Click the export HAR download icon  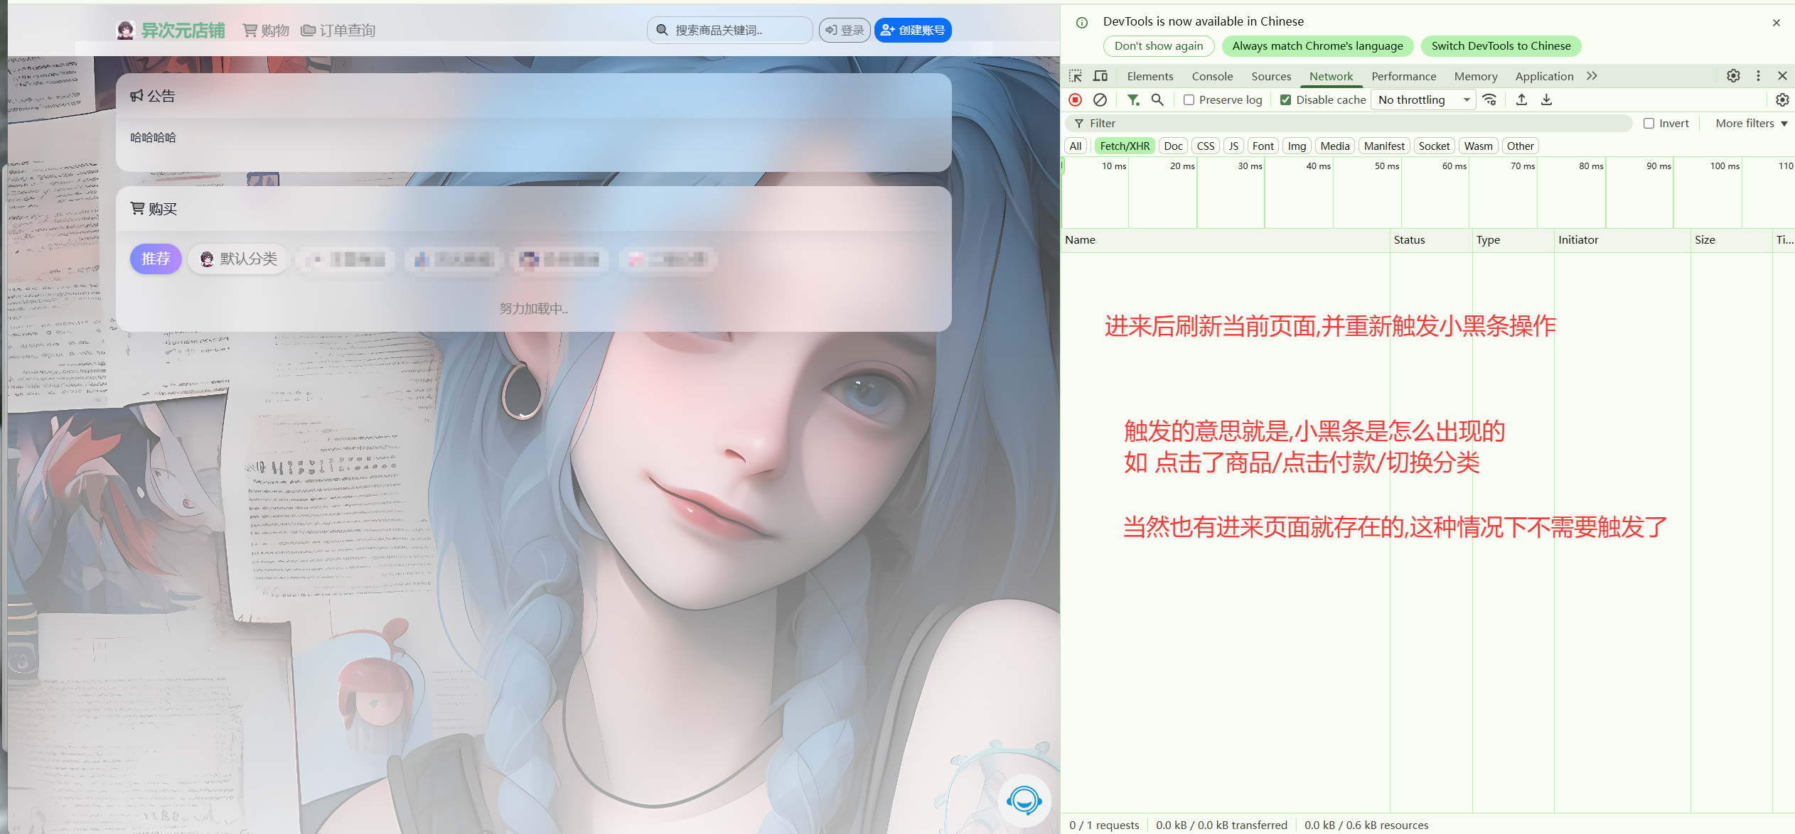(1546, 100)
